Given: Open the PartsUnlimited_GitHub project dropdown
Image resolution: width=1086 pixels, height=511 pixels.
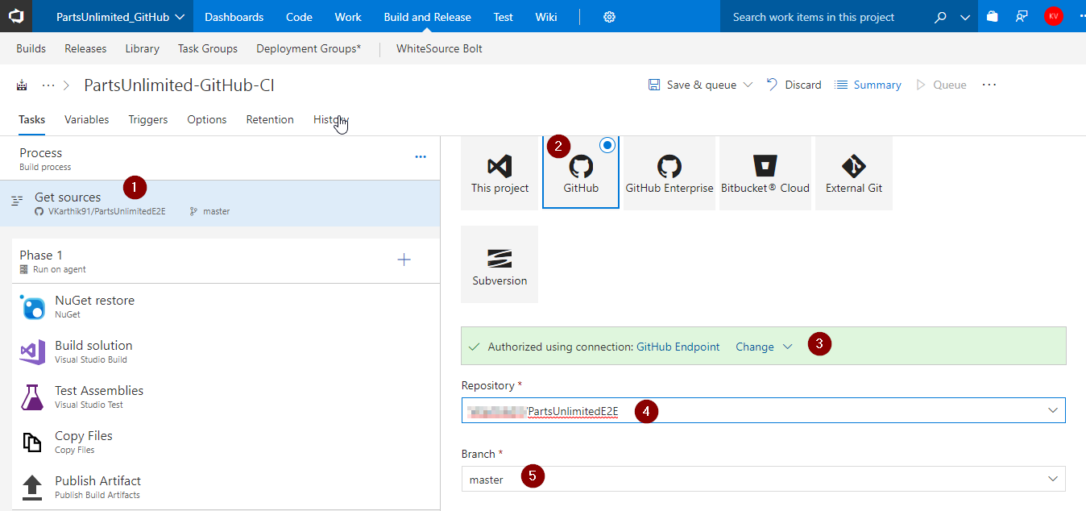Looking at the screenshot, I should (121, 17).
